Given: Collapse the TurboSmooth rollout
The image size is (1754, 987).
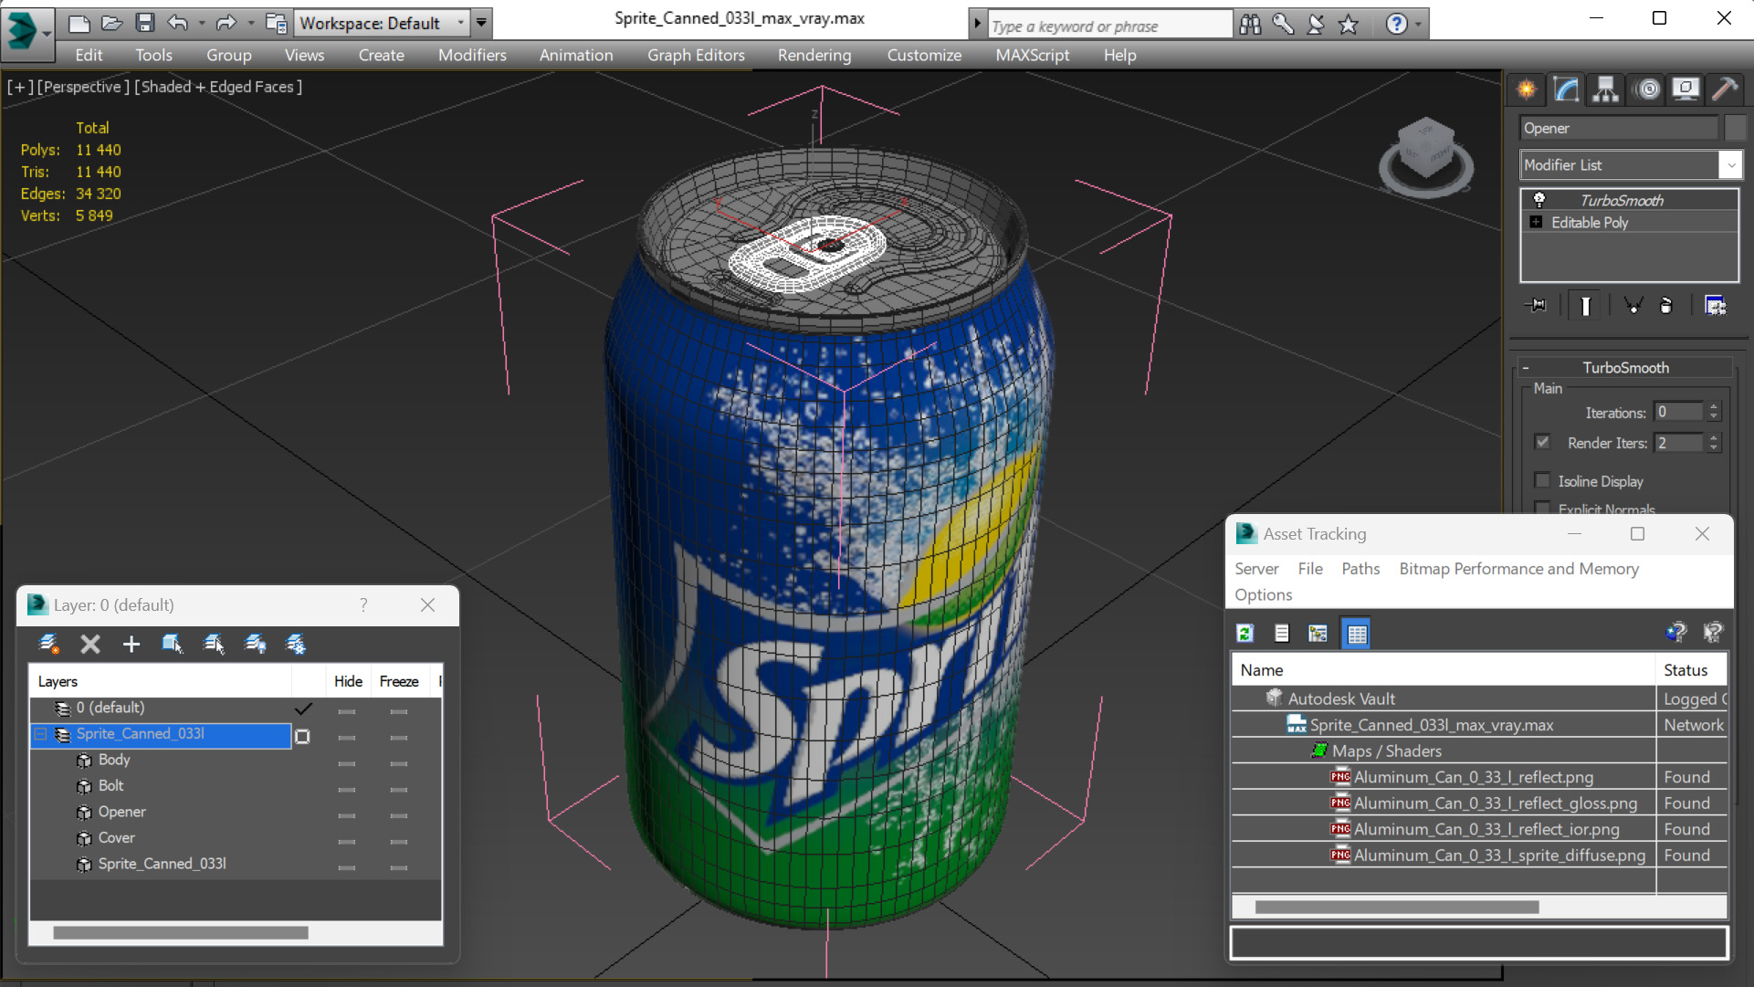Looking at the screenshot, I should (1526, 368).
